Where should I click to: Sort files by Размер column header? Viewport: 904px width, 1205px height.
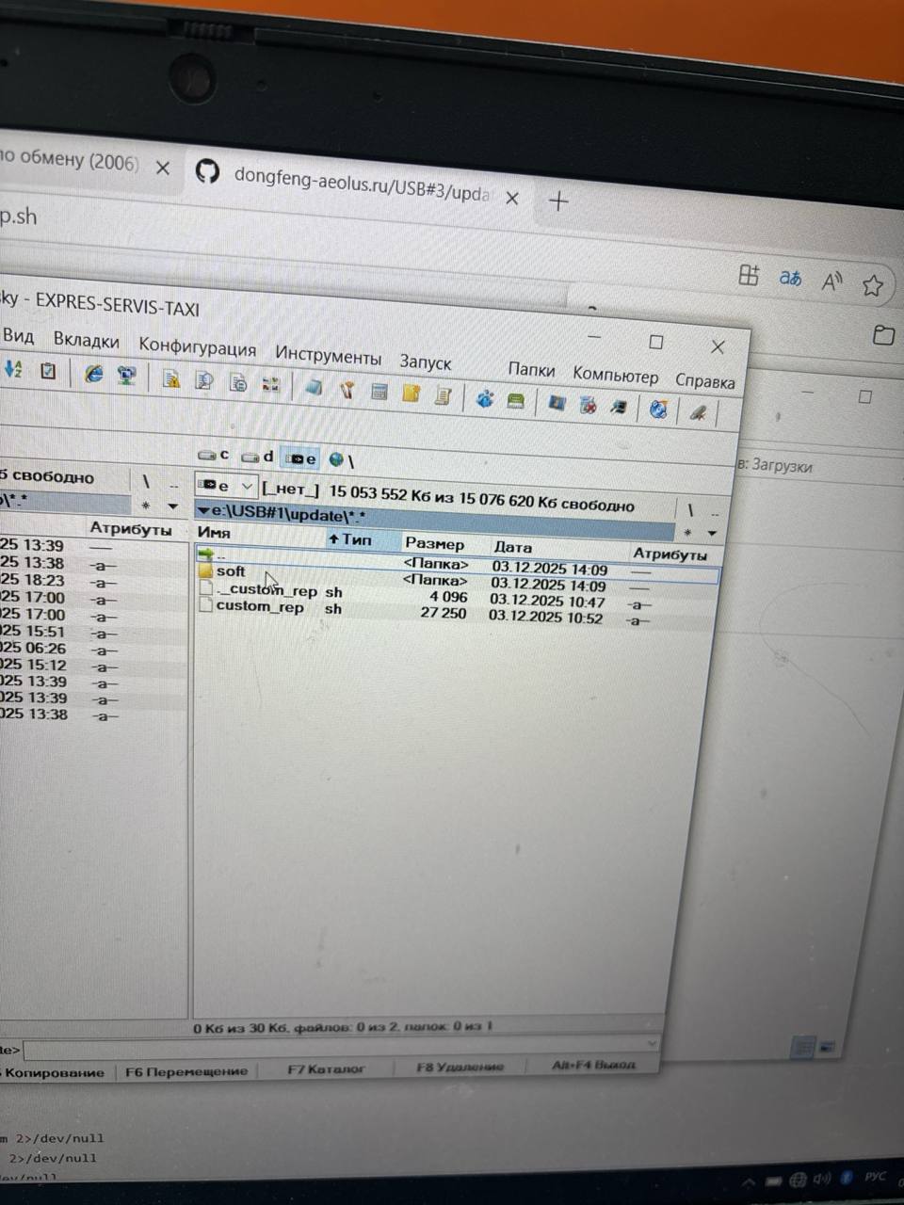pos(435,543)
